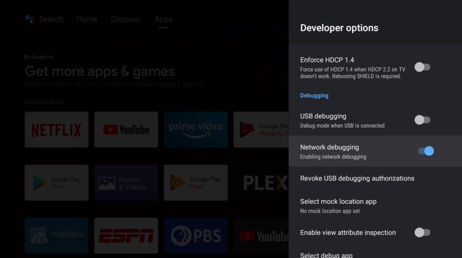
Task: Toggle the Enforce HDCP 1.4 switch
Action: coord(422,67)
